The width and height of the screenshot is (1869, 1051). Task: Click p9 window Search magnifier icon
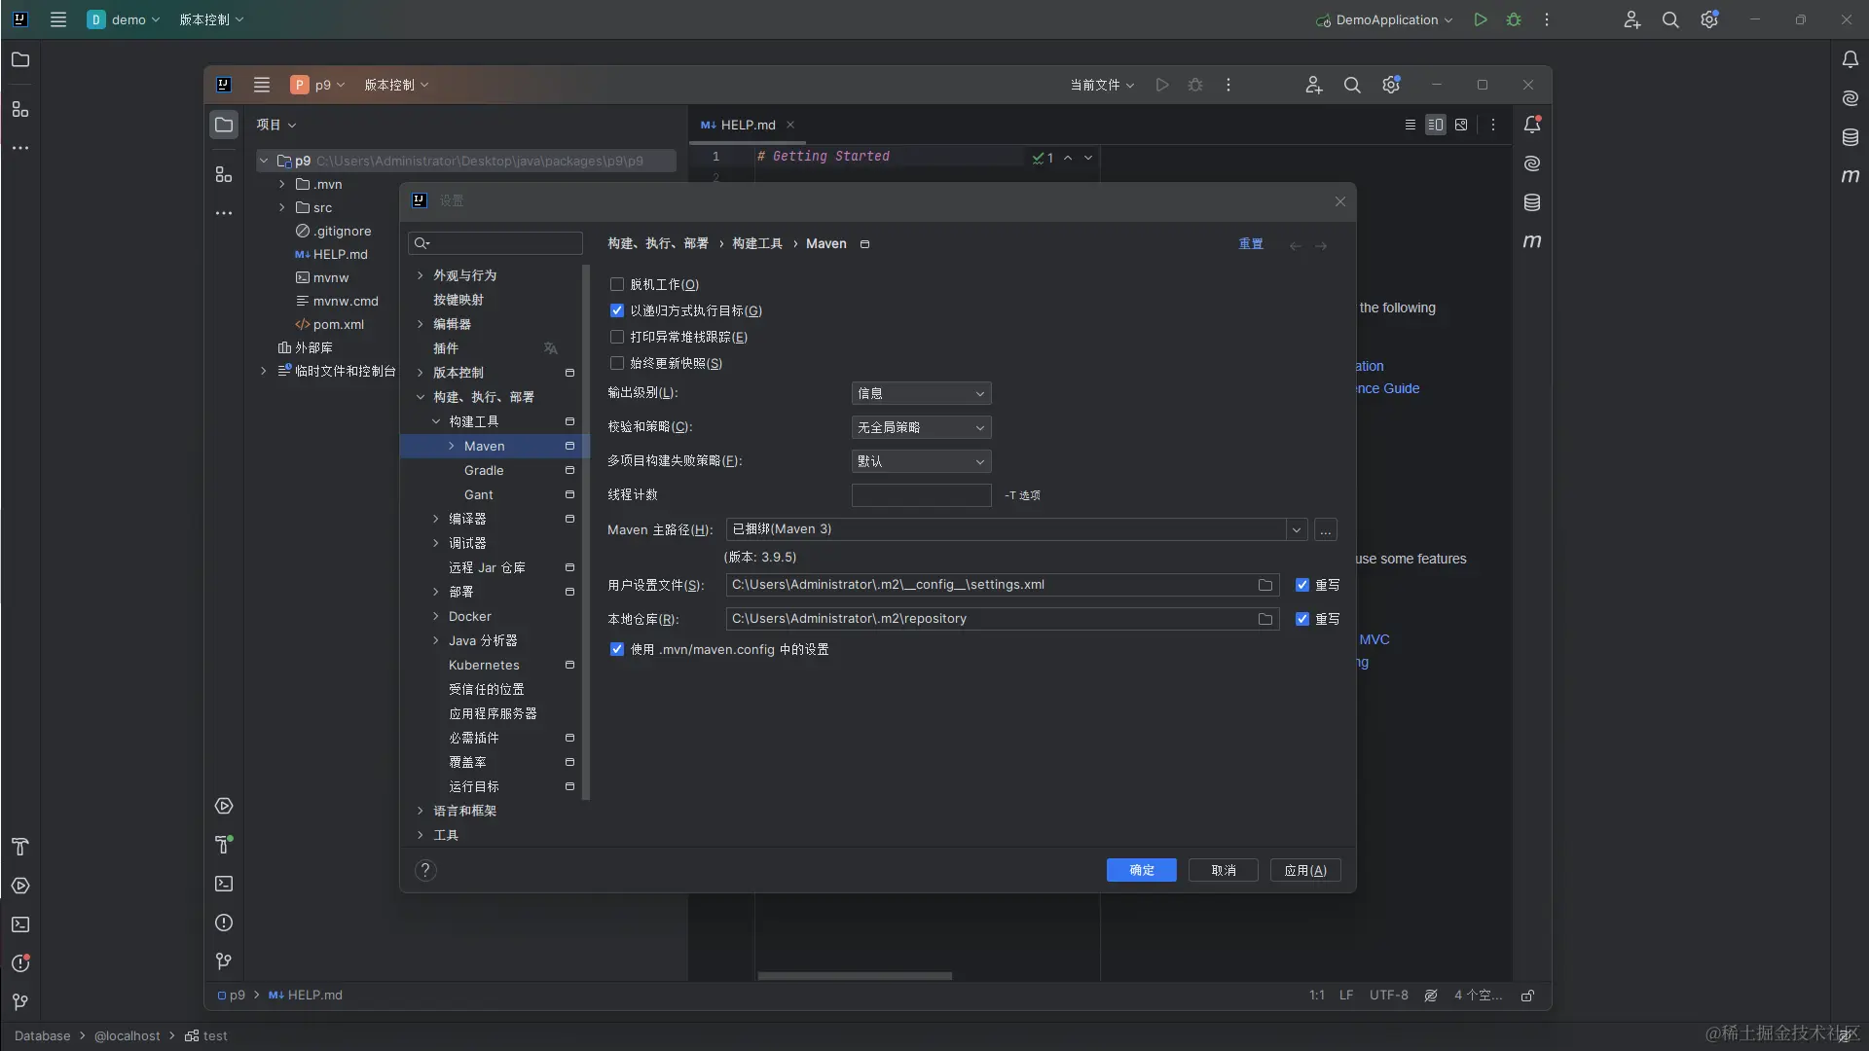point(1352,85)
